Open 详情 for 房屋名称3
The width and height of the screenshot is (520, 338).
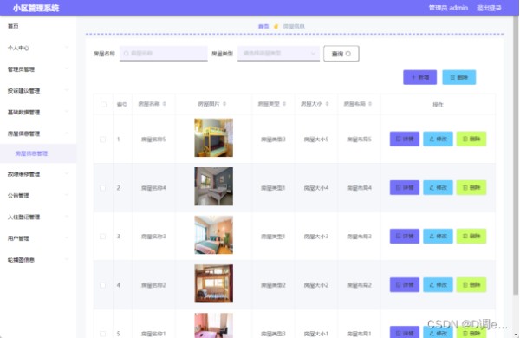pos(405,237)
